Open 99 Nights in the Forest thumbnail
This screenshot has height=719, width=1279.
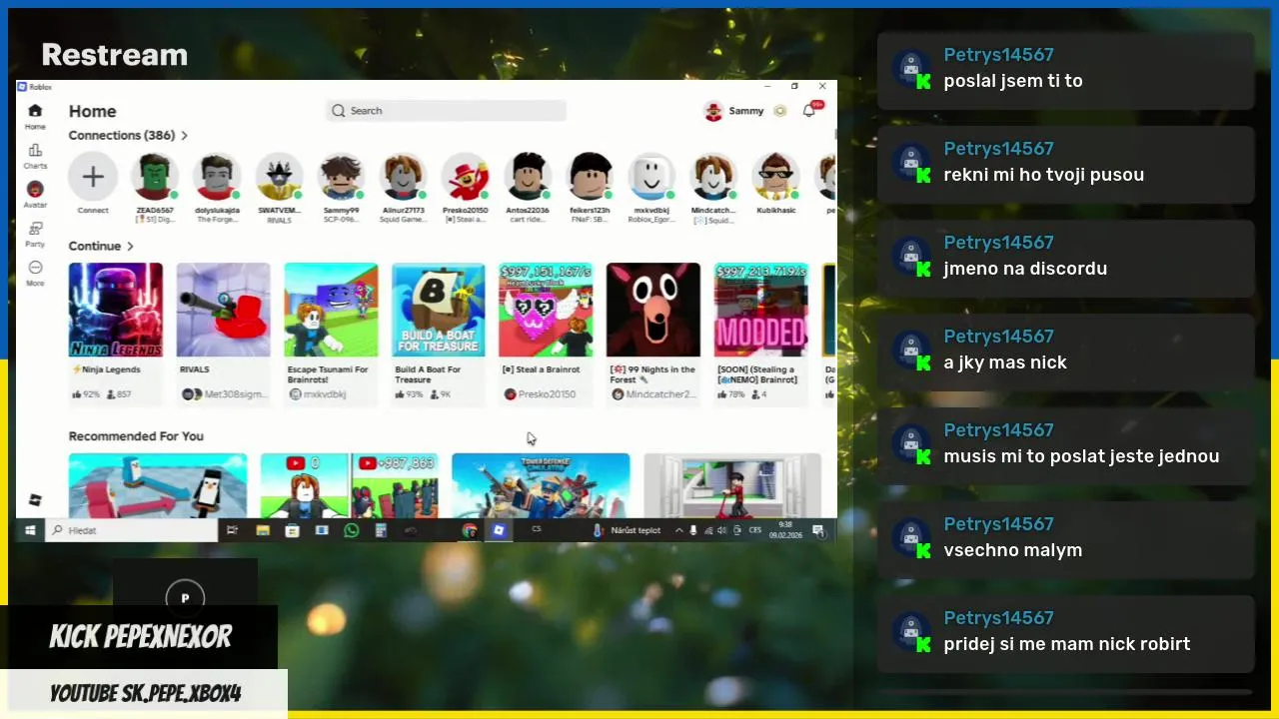(x=653, y=310)
